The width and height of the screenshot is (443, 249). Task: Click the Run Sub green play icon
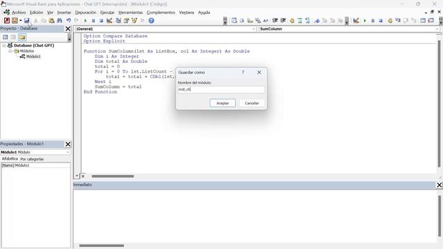pos(85,21)
